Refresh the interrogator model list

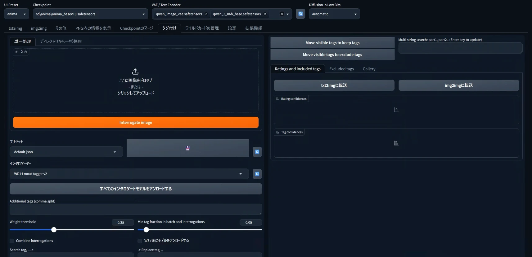point(257,174)
